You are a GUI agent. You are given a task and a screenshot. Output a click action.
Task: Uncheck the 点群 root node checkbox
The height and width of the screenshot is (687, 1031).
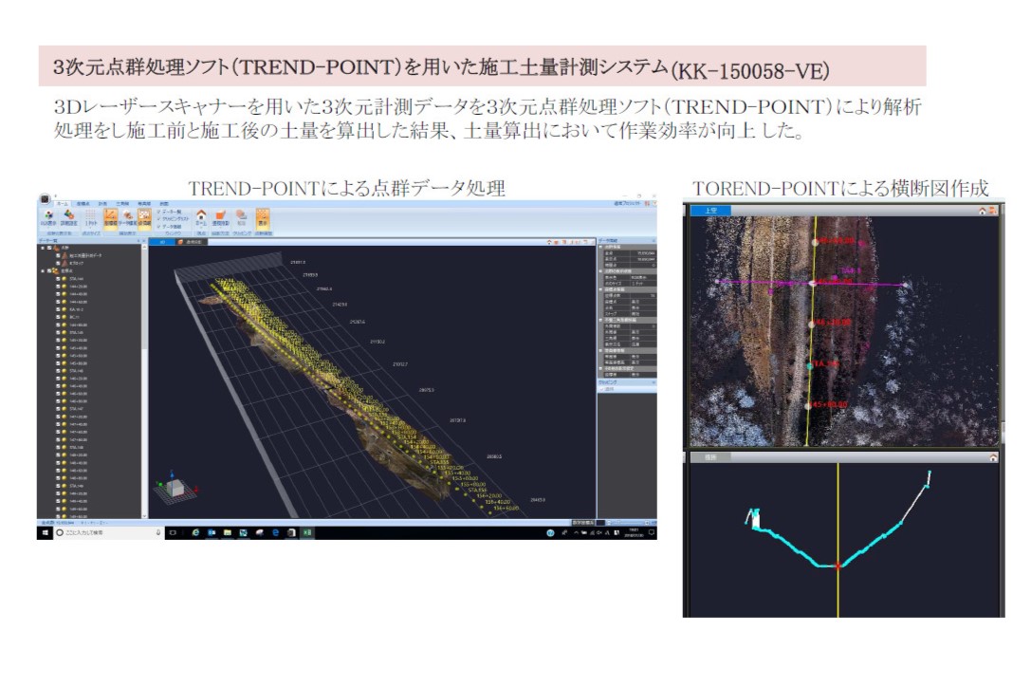[50, 248]
